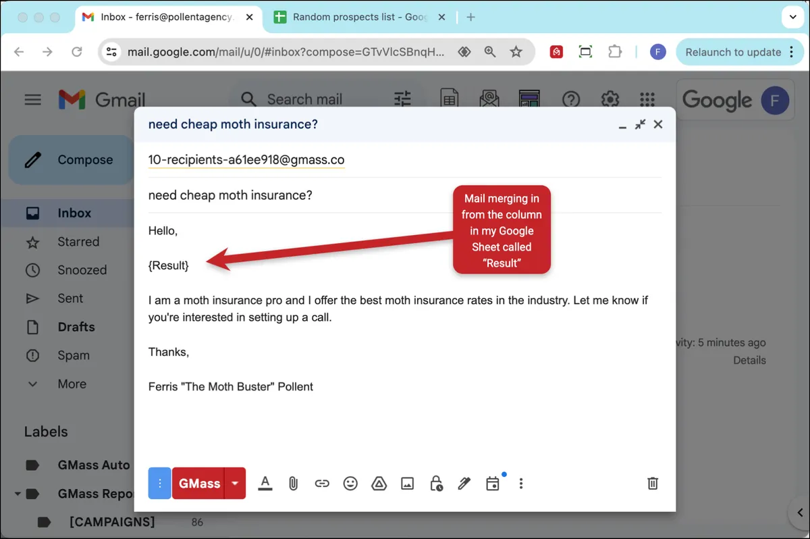This screenshot has height=539, width=810.
Task: Open the tab search dropdown
Action: point(791,18)
